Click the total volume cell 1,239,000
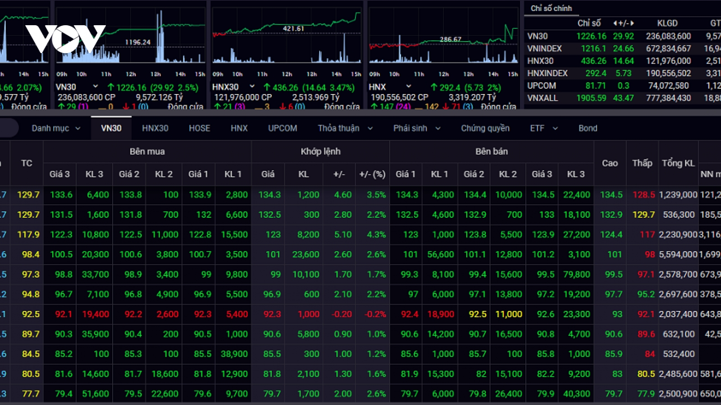The width and height of the screenshot is (721, 405). (678, 195)
